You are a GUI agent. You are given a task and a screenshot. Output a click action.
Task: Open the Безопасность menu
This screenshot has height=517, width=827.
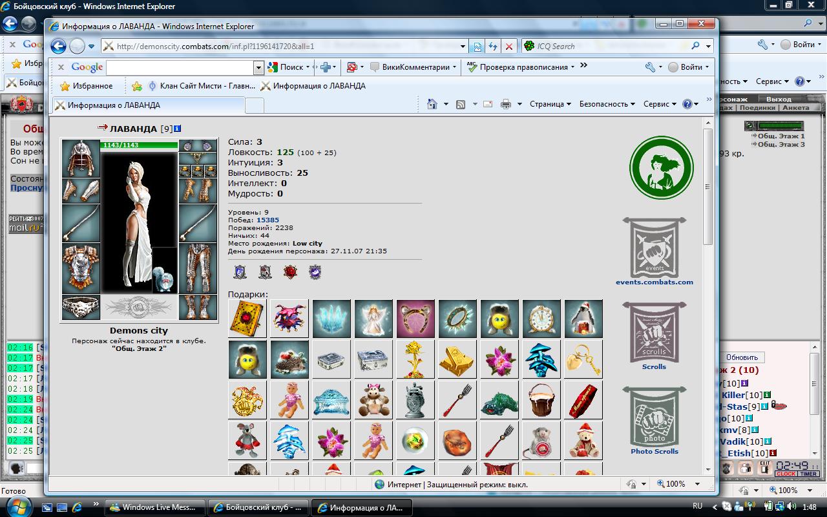click(x=607, y=104)
